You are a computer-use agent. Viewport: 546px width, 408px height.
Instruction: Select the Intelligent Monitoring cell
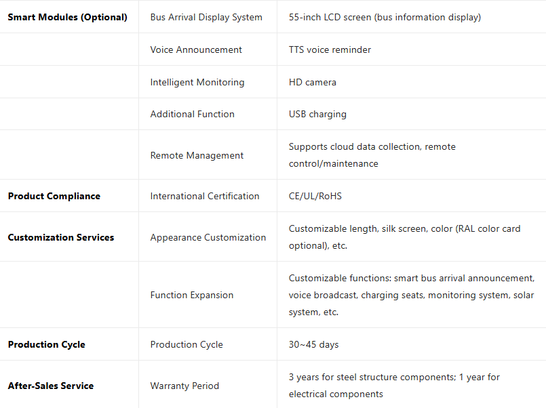(197, 82)
